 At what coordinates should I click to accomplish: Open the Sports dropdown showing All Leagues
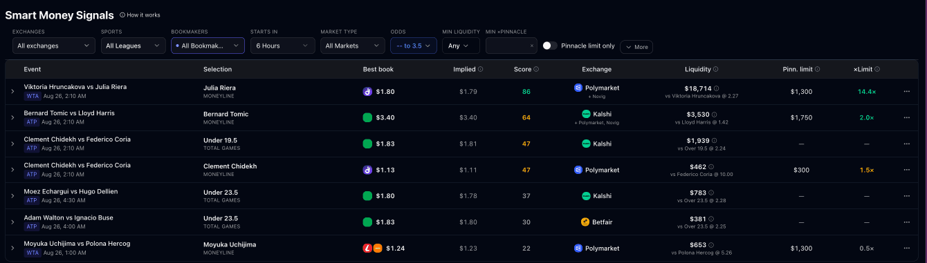tap(134, 46)
